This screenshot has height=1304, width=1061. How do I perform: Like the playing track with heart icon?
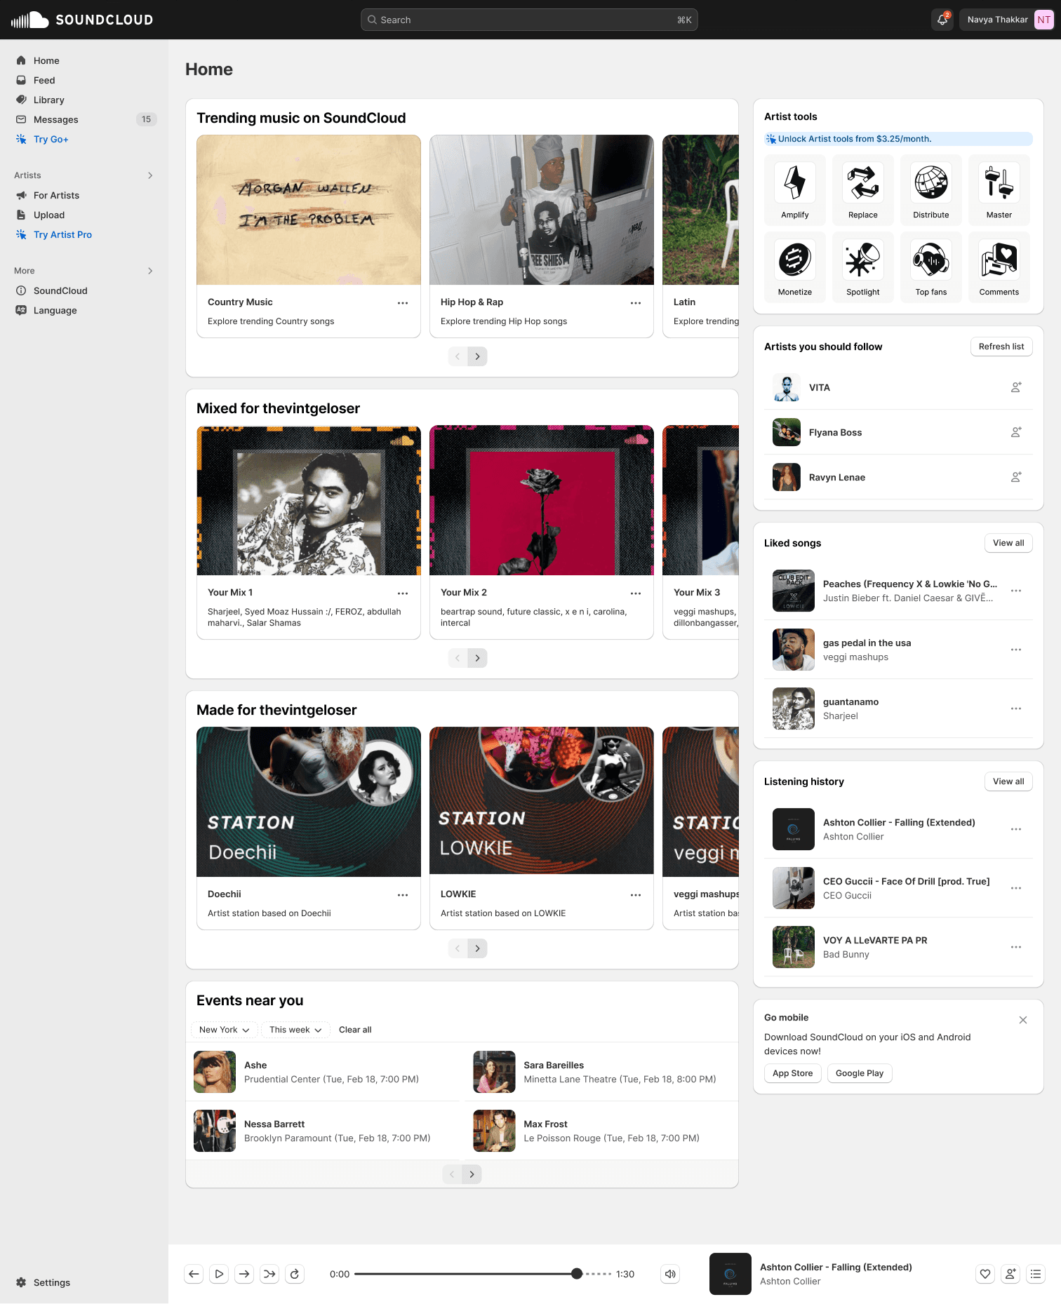(x=985, y=1274)
